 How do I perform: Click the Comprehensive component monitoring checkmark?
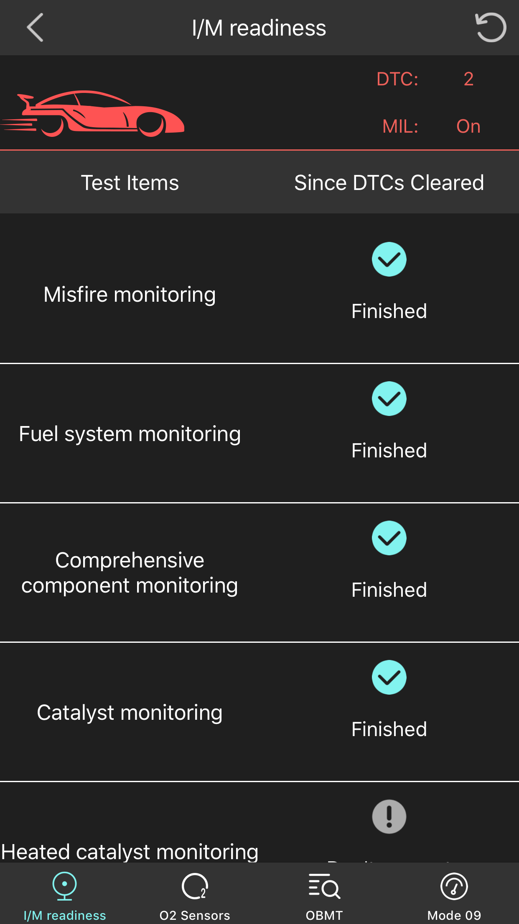click(x=389, y=538)
